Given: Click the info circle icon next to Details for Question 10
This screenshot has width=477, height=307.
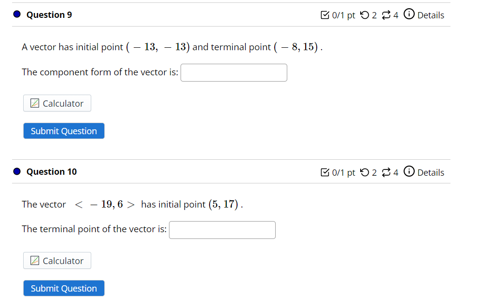Looking at the screenshot, I should pyautogui.click(x=409, y=171).
